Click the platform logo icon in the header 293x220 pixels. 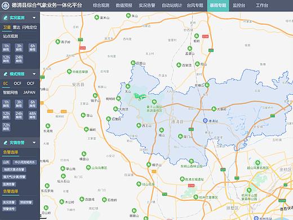pos(5,6)
